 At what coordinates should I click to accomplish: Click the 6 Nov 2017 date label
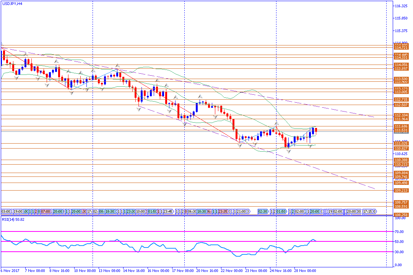tap(10, 271)
